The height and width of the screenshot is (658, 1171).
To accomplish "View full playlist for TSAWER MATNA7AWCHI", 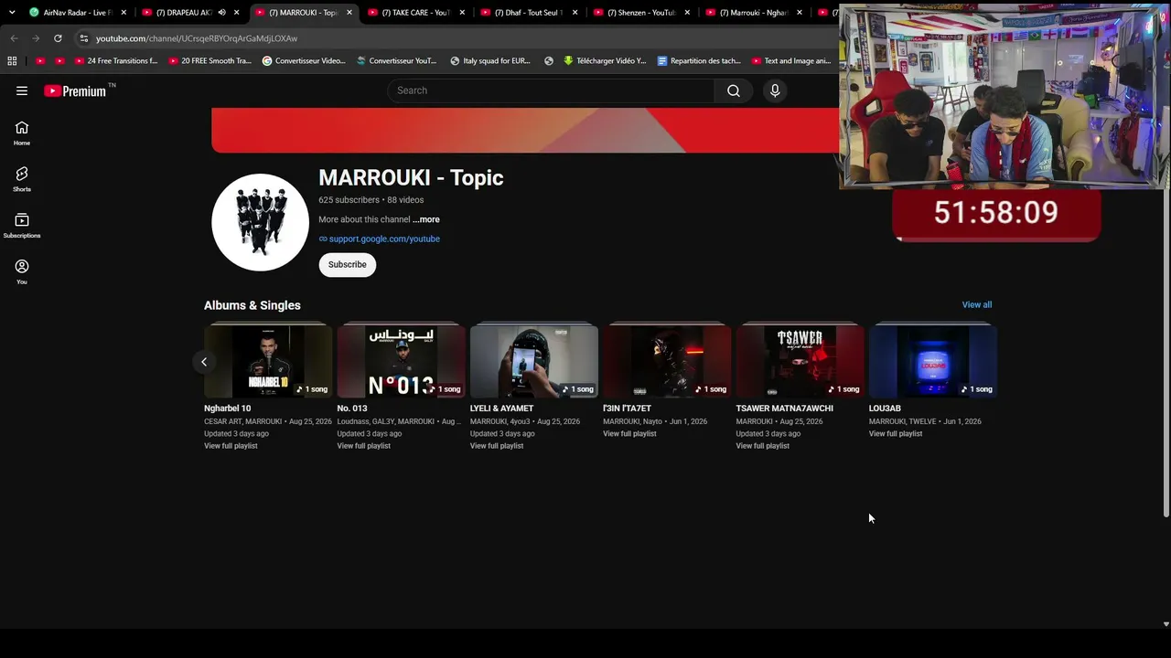I will (762, 446).
